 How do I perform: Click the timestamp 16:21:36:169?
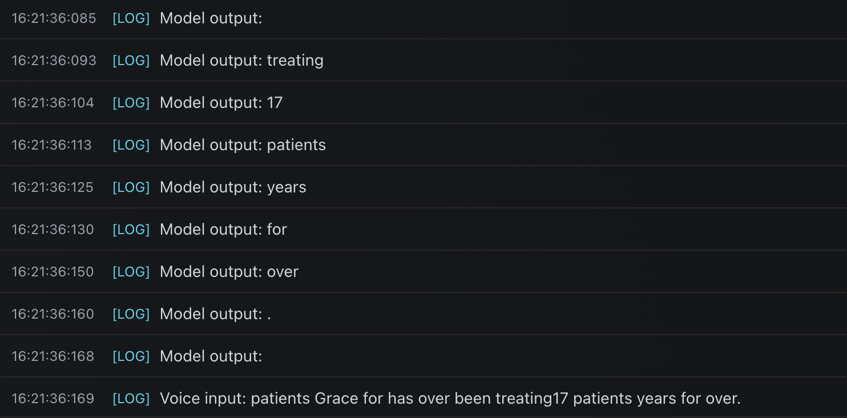click(x=53, y=399)
